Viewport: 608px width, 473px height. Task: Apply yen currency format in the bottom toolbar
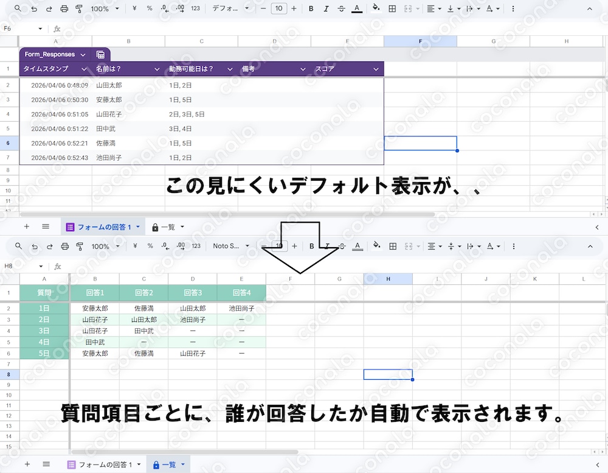135,246
